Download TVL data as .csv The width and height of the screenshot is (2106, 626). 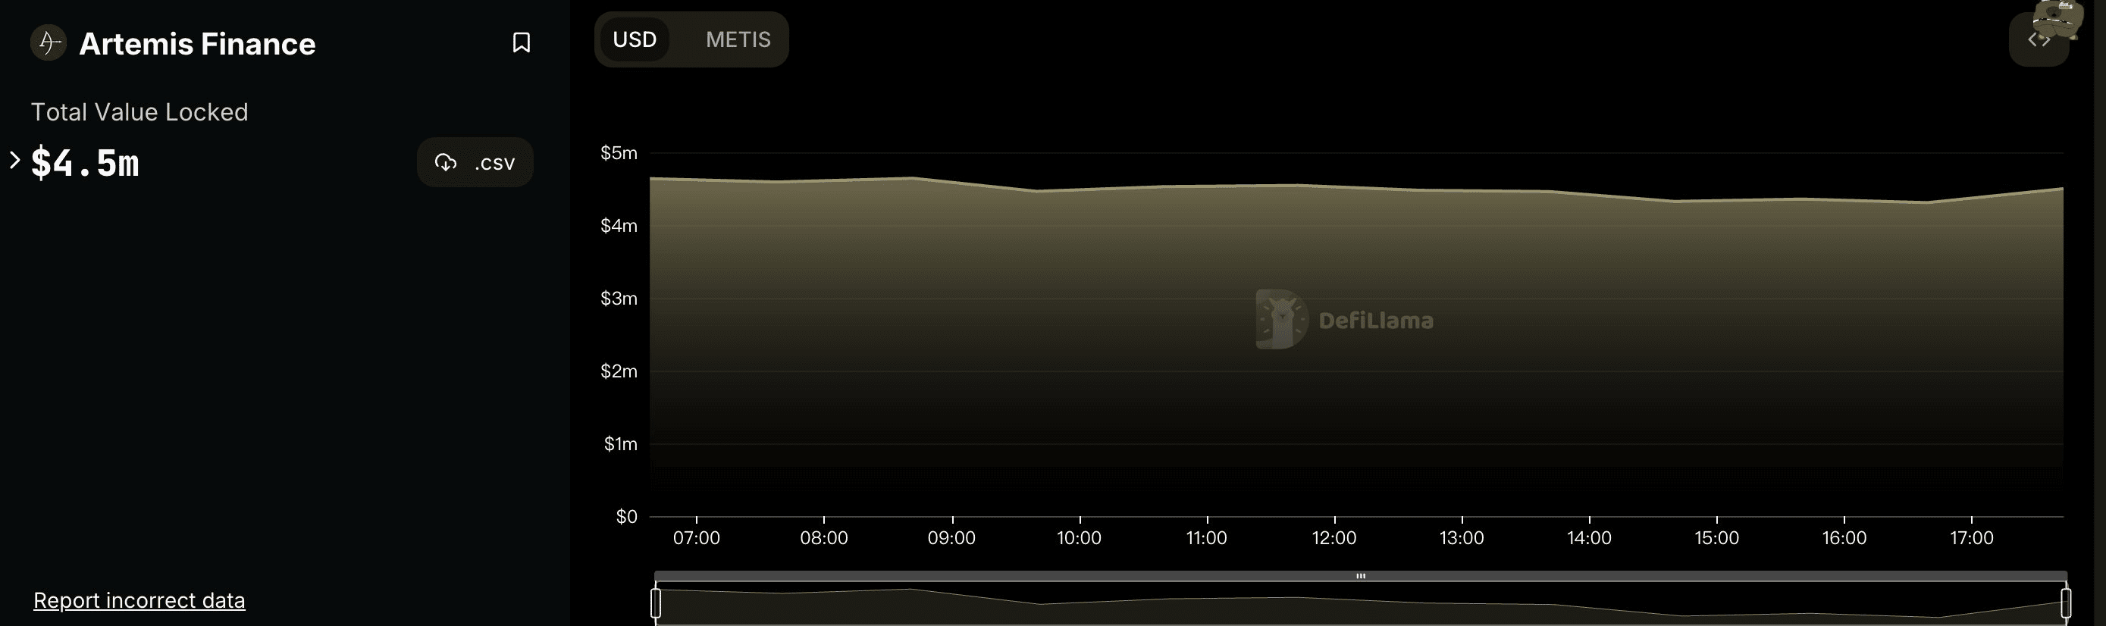475,163
